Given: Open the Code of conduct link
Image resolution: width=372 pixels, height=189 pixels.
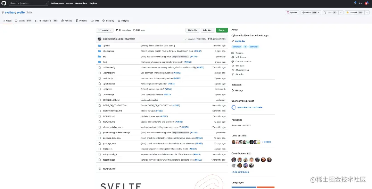Looking at the screenshot, I should 243,62.
